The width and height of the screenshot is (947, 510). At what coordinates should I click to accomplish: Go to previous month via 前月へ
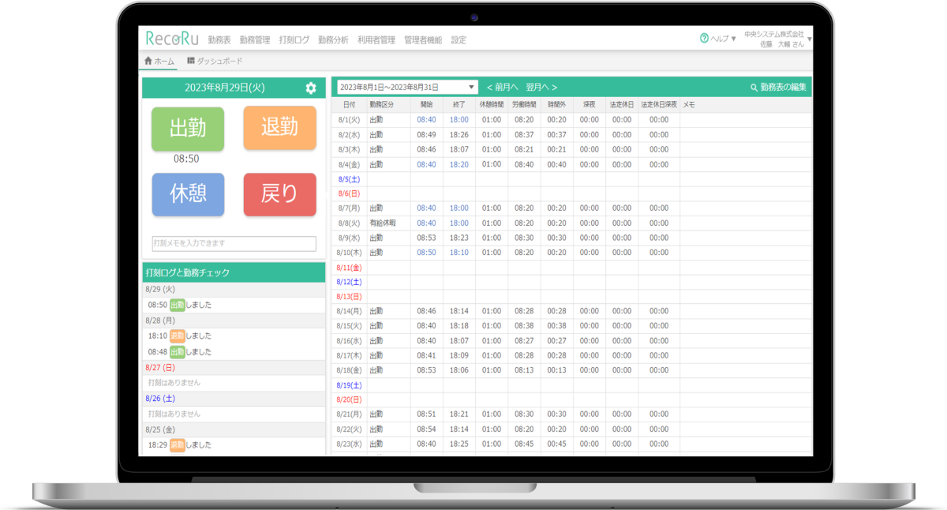tap(502, 88)
